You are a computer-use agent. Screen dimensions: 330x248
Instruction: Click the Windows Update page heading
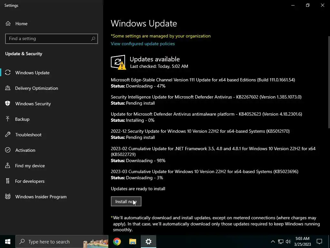pos(144,23)
